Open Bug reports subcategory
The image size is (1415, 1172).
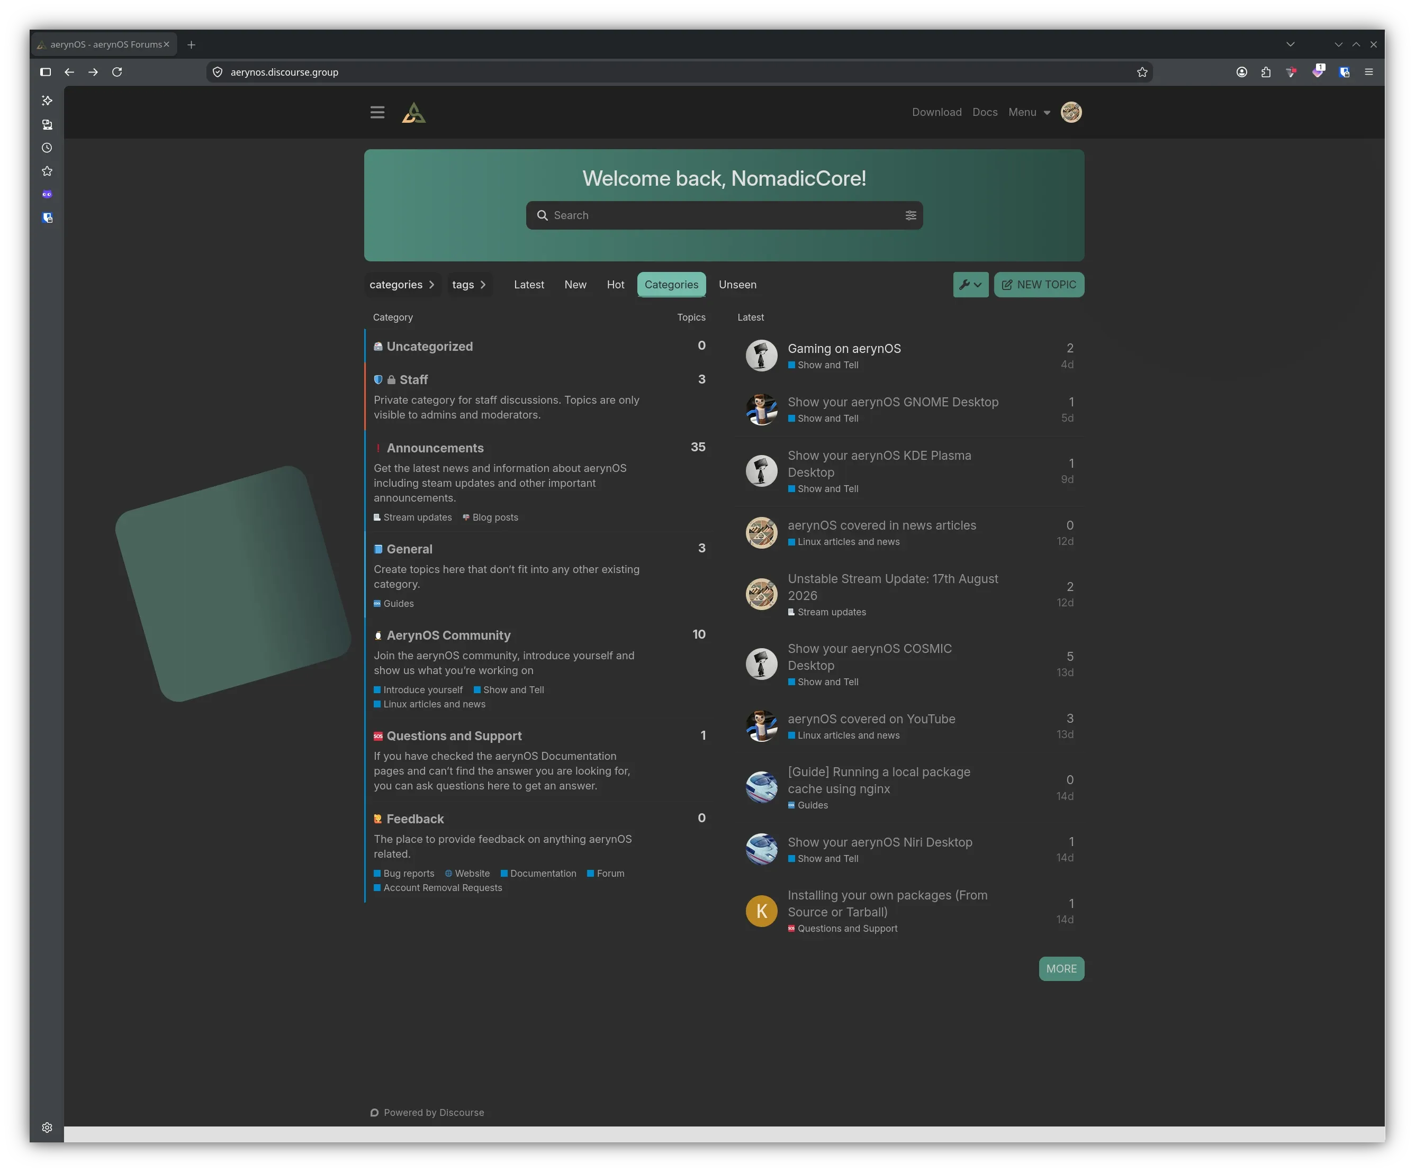pyautogui.click(x=404, y=874)
